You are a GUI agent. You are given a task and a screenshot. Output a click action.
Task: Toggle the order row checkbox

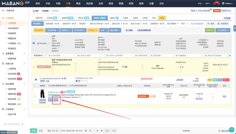(x=36, y=80)
